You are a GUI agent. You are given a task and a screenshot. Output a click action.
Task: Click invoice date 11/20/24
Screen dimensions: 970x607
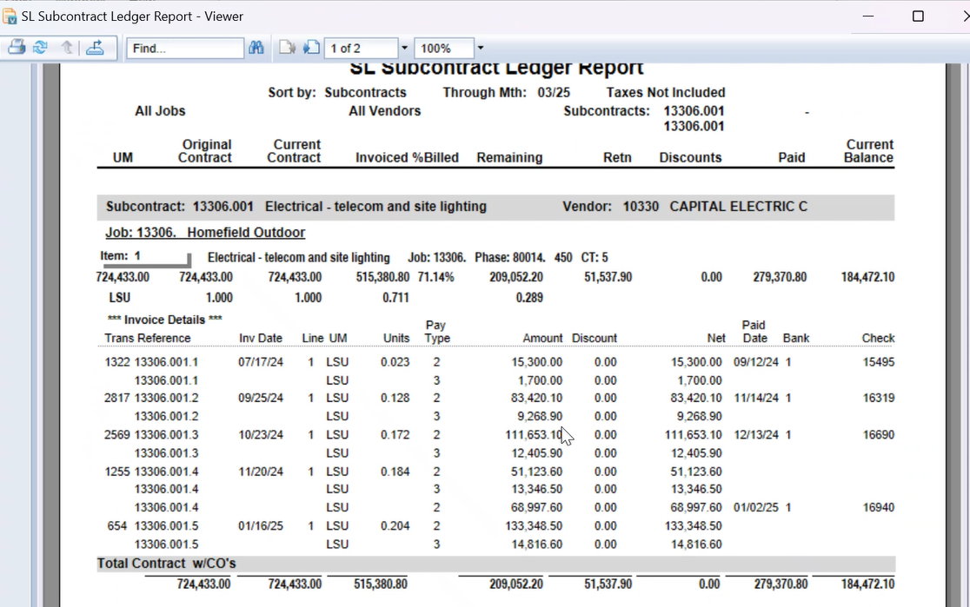(x=261, y=472)
